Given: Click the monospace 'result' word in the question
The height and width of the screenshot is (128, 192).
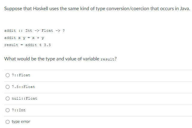Looking at the screenshot, I should tap(107, 59).
